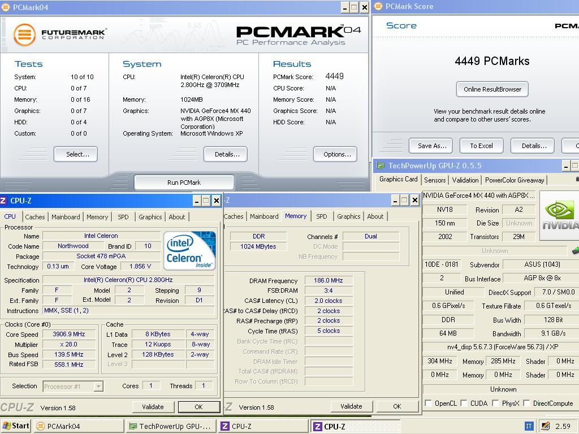
Task: Click Validate in the left CPU-Z window
Action: [153, 407]
